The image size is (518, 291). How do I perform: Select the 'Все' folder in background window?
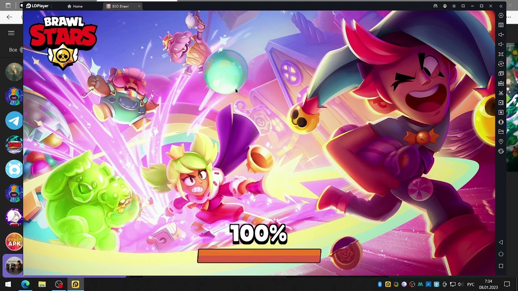[13, 50]
